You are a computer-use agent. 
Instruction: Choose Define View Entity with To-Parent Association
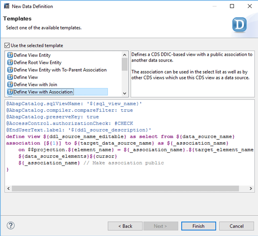[x=60, y=70]
